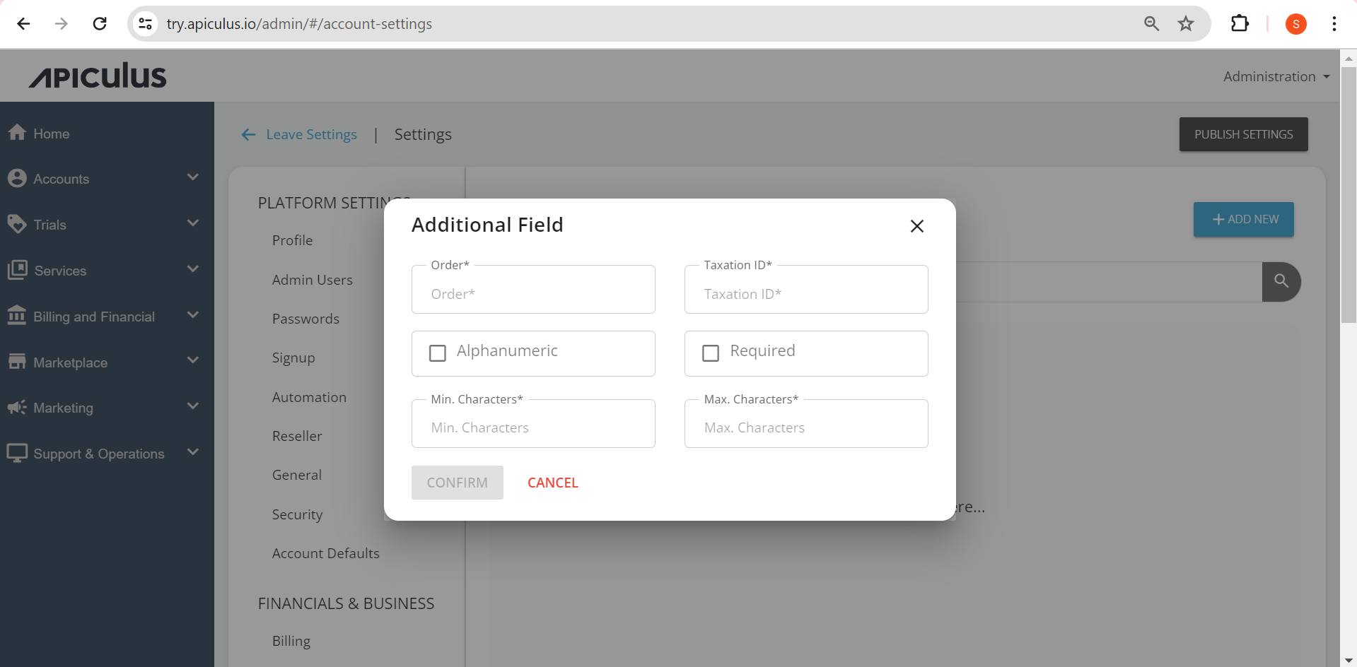Select the Accounts icon in the sidebar
Image resolution: width=1357 pixels, height=667 pixels.
click(18, 178)
